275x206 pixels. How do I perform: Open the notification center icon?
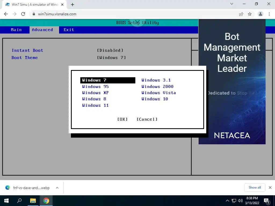266,201
